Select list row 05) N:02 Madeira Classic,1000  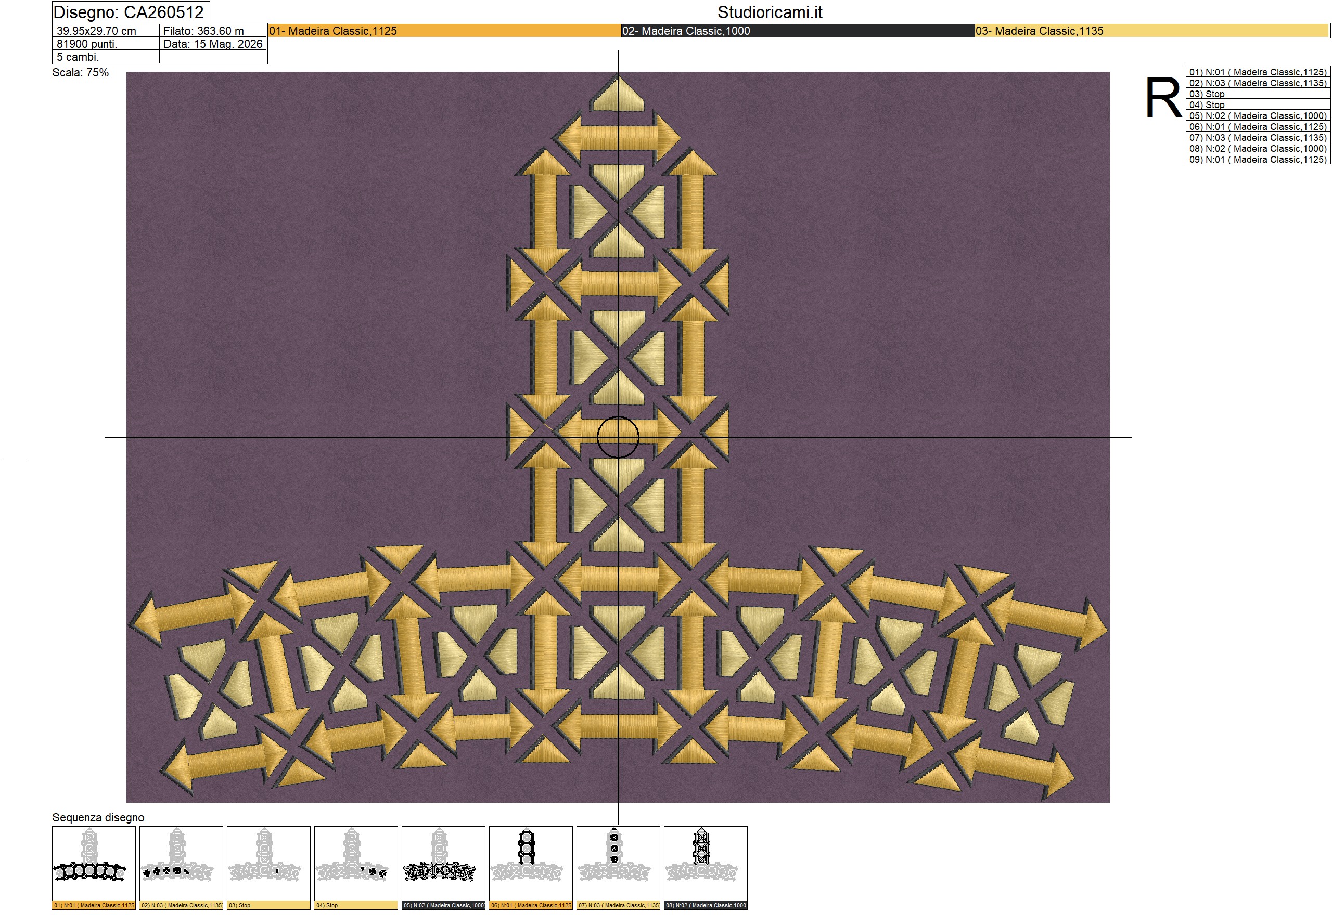[x=1258, y=115]
